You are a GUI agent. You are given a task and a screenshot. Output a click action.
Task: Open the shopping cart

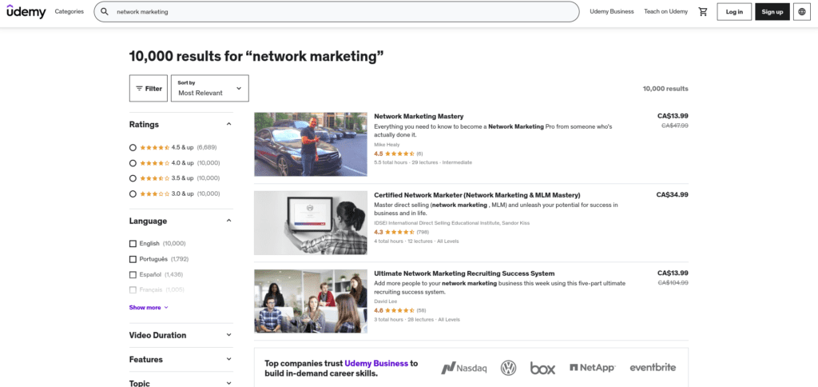(703, 11)
